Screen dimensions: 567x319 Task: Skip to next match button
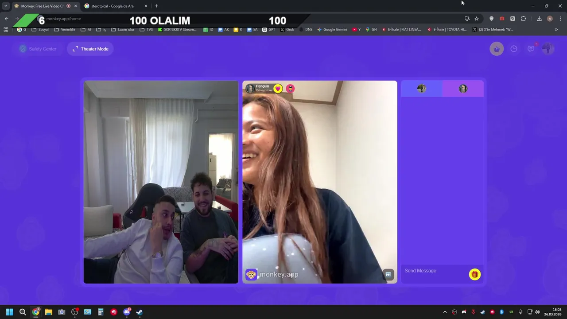click(x=388, y=275)
